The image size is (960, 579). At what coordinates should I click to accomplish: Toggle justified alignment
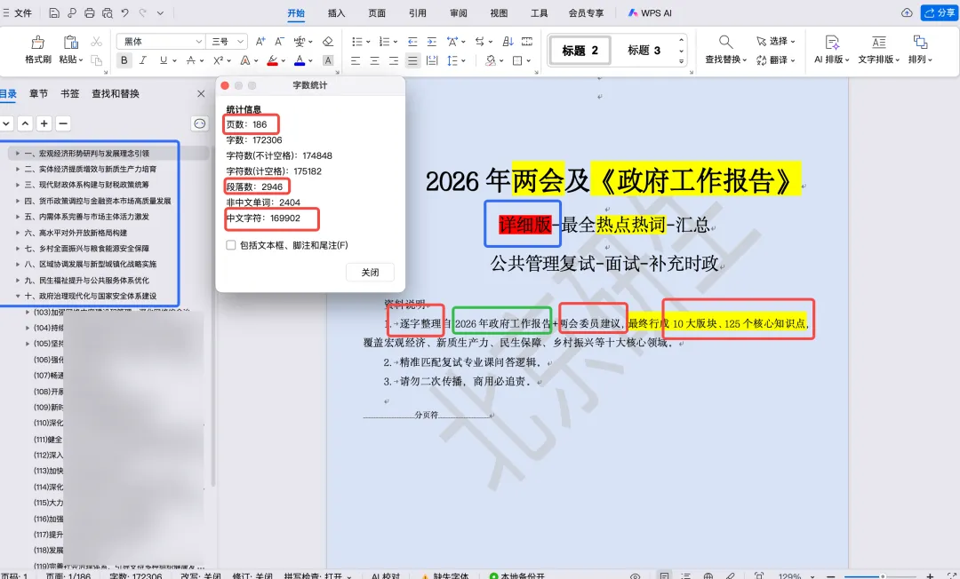point(412,60)
